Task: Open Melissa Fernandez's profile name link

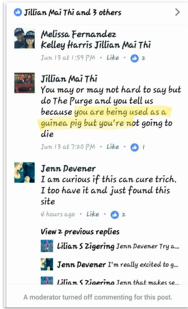Action: 78,34
